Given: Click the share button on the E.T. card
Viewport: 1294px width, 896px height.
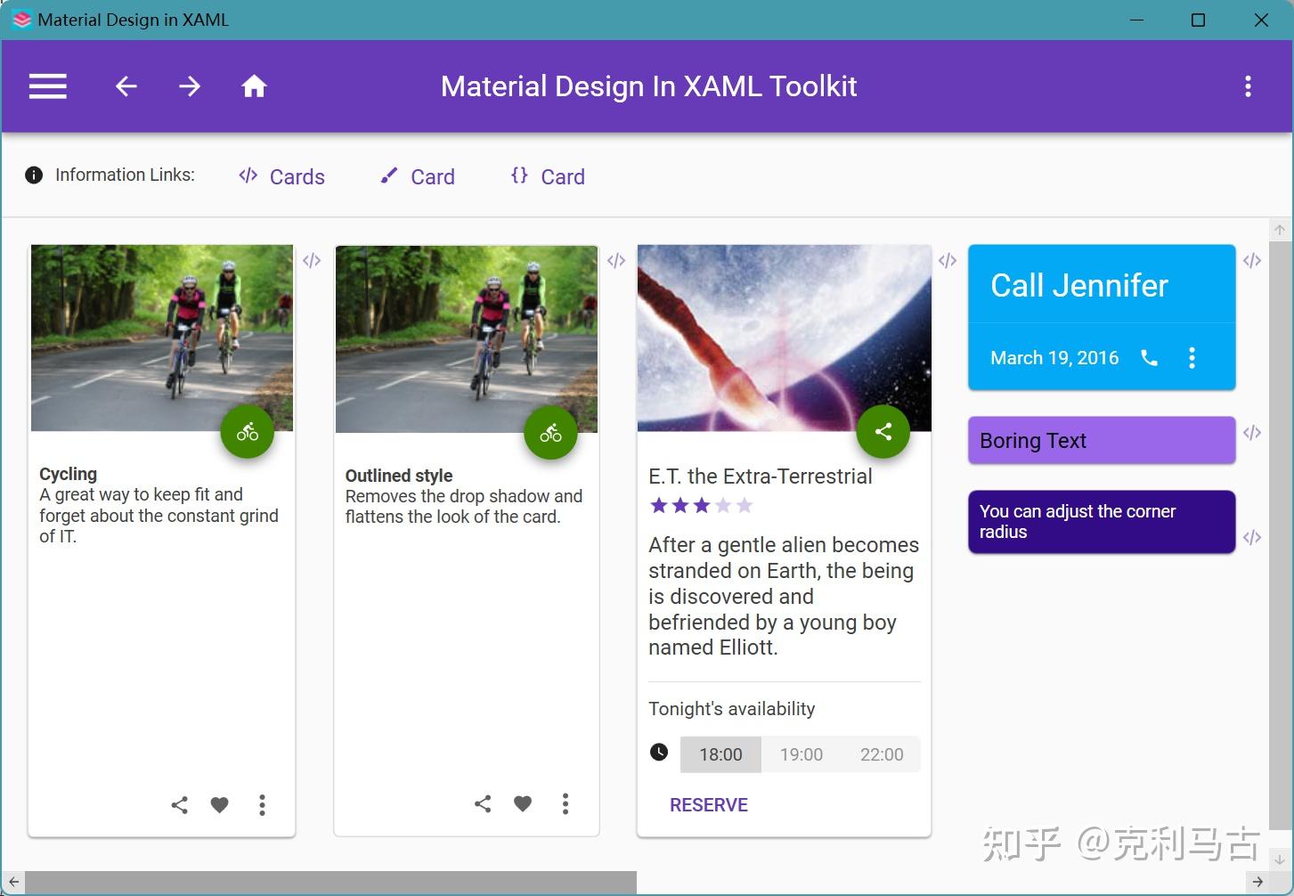Looking at the screenshot, I should (x=883, y=430).
